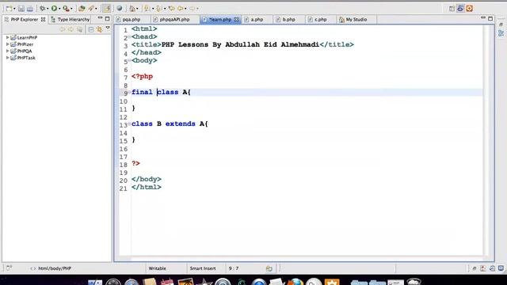Image resolution: width=507 pixels, height=285 pixels.
Task: Minimize the PHP Explorer panel
Action: (x=100, y=18)
